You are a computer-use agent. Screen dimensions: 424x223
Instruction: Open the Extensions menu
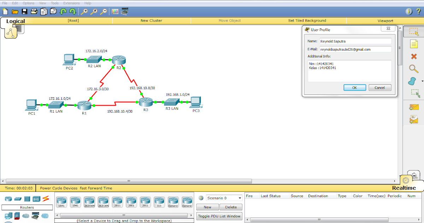pyautogui.click(x=71, y=3)
